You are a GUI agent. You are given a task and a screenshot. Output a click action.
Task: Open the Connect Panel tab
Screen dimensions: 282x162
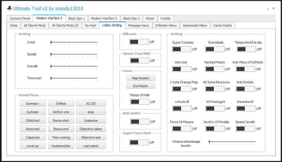tap(20, 18)
